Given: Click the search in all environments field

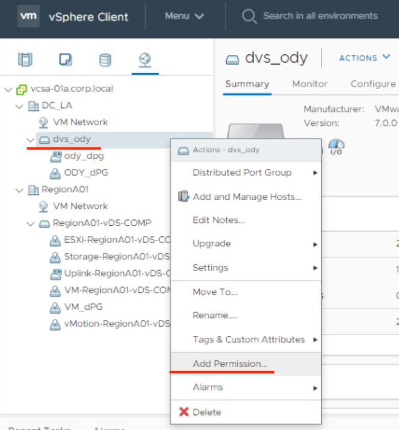Looking at the screenshot, I should [x=320, y=16].
